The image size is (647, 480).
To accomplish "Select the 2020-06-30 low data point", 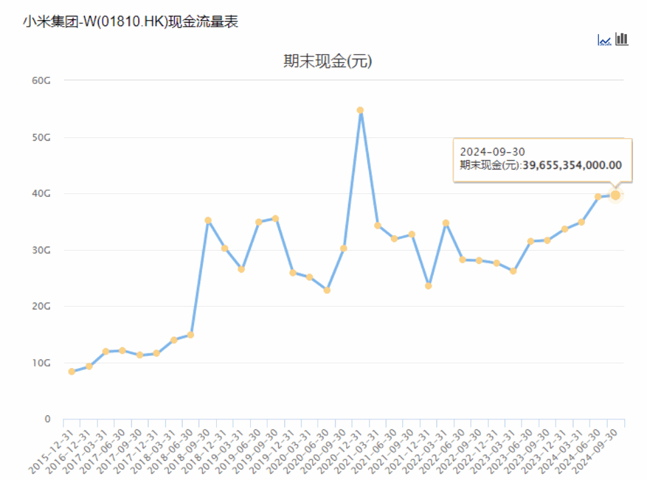I will coord(327,290).
